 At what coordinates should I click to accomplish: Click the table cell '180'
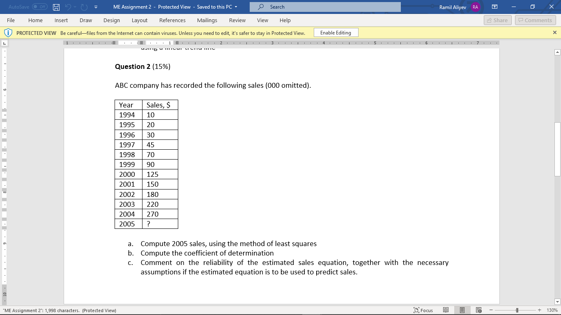pyautogui.click(x=160, y=194)
